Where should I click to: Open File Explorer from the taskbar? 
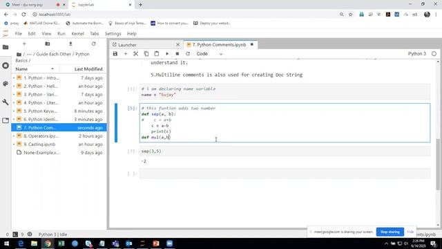(34, 243)
